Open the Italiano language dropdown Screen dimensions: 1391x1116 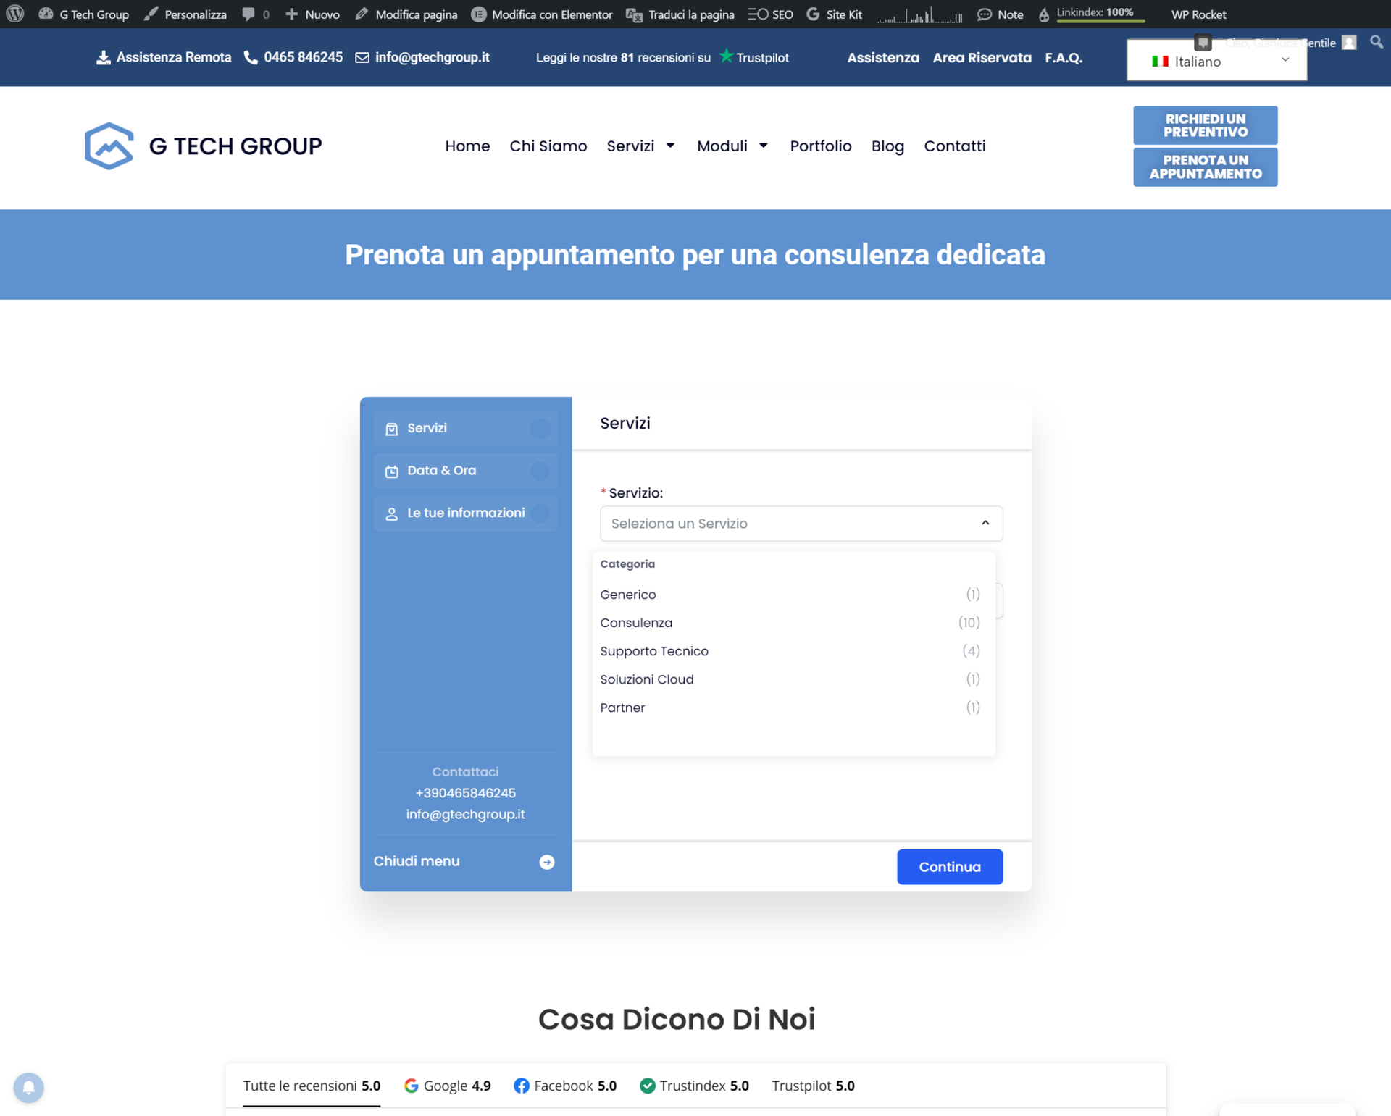point(1216,62)
